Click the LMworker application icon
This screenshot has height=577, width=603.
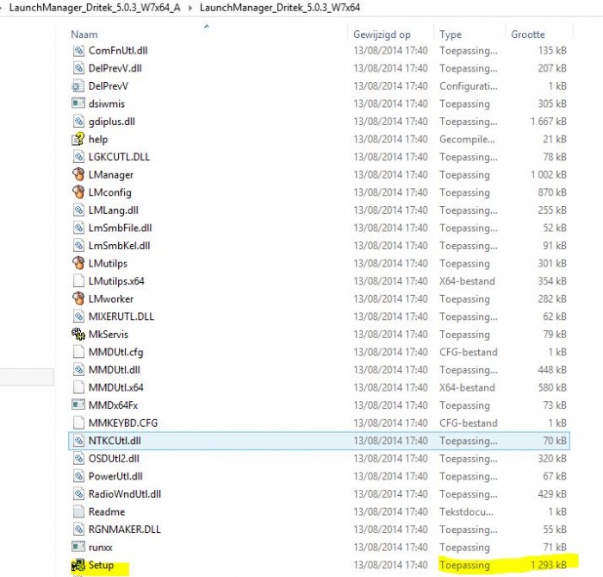click(x=78, y=298)
